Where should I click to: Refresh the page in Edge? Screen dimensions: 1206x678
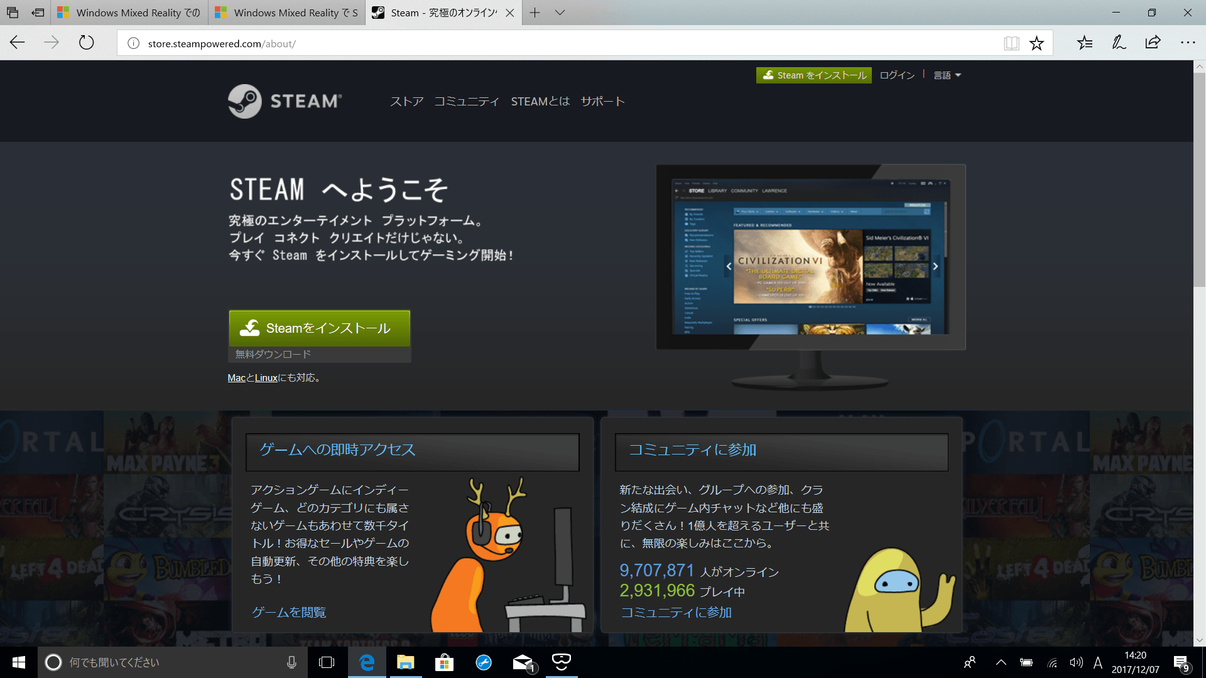pyautogui.click(x=86, y=42)
